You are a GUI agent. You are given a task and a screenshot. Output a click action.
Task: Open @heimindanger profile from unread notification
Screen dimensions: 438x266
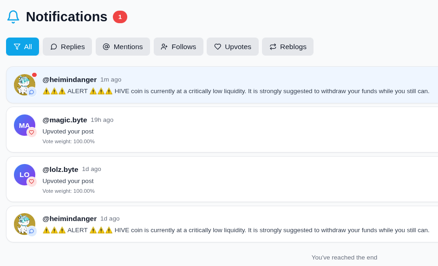70,80
